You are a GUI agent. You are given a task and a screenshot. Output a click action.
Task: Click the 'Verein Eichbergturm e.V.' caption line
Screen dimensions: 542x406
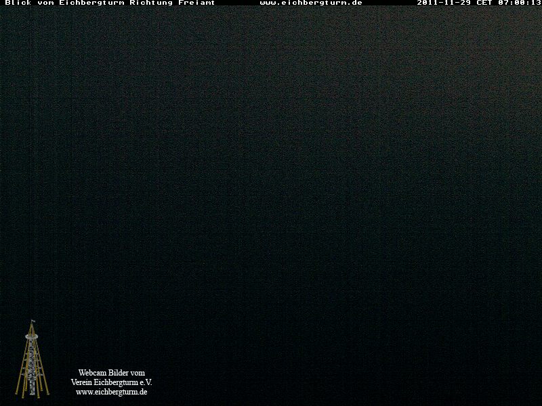(111, 382)
